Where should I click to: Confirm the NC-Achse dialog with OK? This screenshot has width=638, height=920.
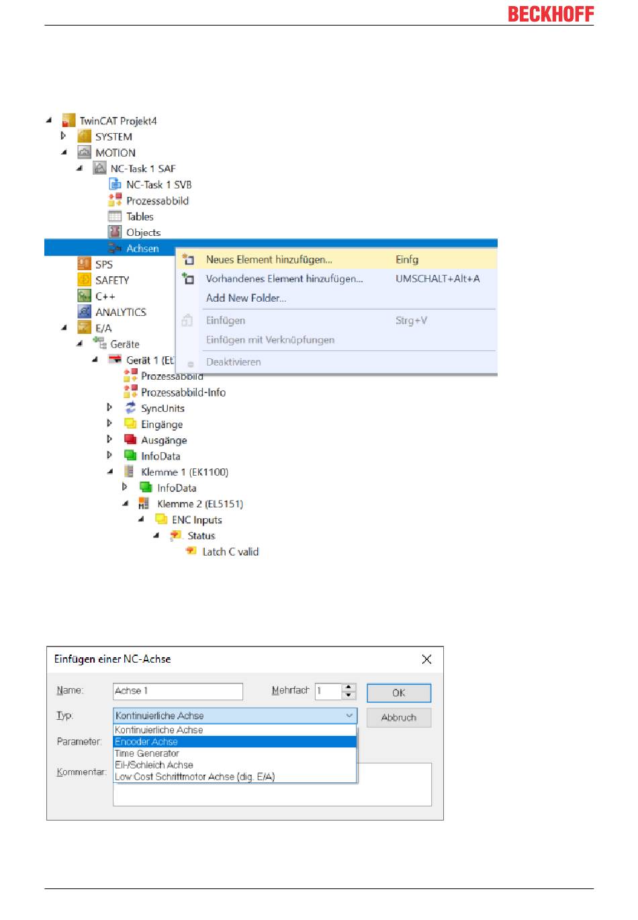pyautogui.click(x=399, y=693)
